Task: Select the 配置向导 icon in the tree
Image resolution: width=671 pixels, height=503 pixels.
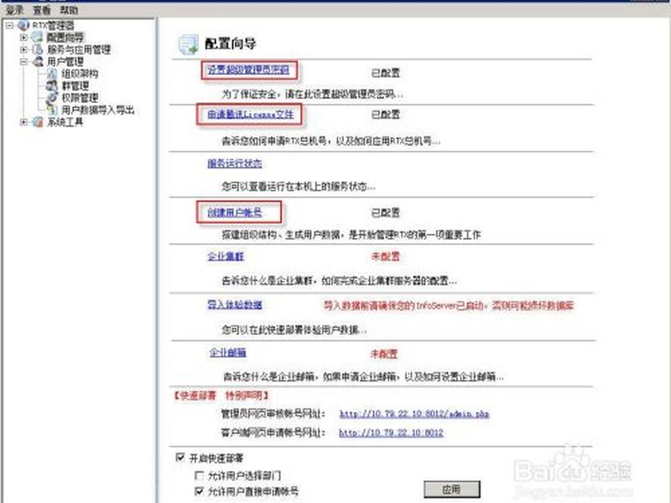Action: [38, 37]
